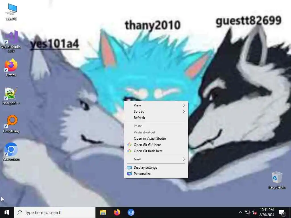Expand the View submenu
291x218 pixels.
click(156, 105)
